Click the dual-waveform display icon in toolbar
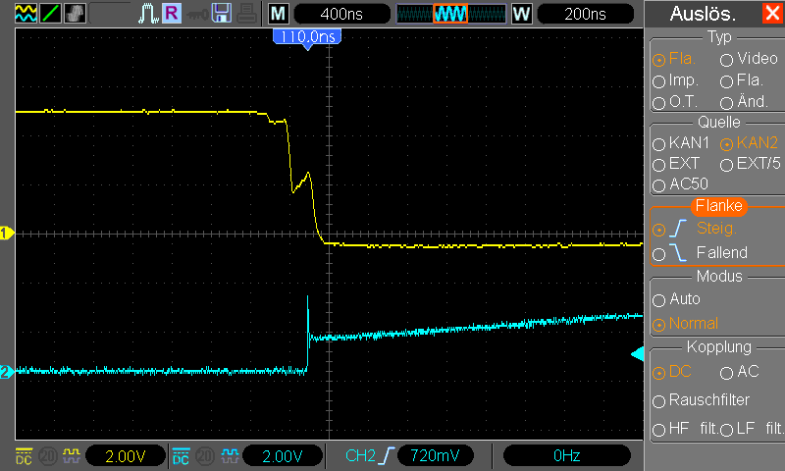The image size is (785, 471). [26, 13]
